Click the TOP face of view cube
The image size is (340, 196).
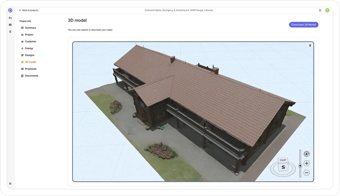(x=283, y=160)
